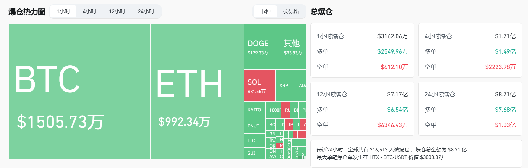Select the 币种 view toggle
Viewport: 528px width, 168px height.
pyautogui.click(x=265, y=11)
